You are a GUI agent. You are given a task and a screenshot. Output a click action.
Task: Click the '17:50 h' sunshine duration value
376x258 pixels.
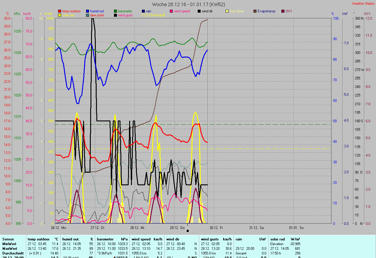pos(276,253)
